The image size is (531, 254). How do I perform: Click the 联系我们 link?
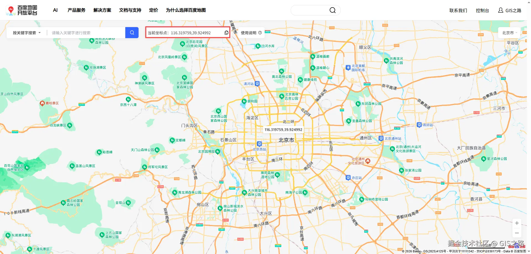point(458,11)
